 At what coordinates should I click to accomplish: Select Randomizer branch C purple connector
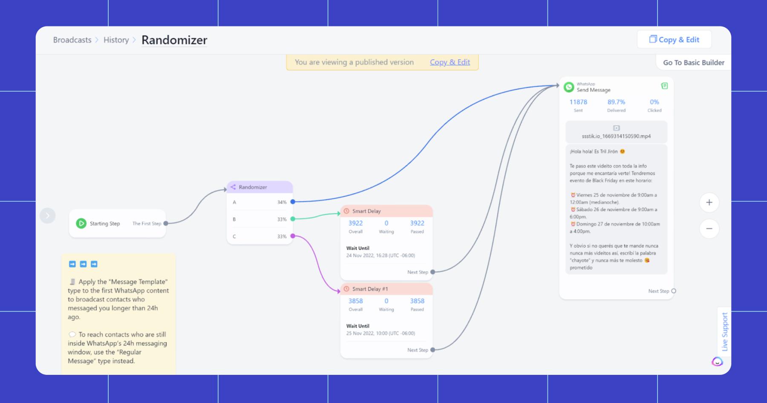(293, 236)
